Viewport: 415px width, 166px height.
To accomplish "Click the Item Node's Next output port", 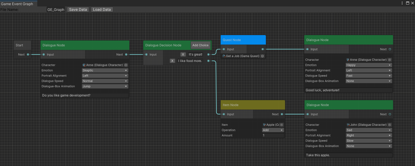I will (282, 114).
